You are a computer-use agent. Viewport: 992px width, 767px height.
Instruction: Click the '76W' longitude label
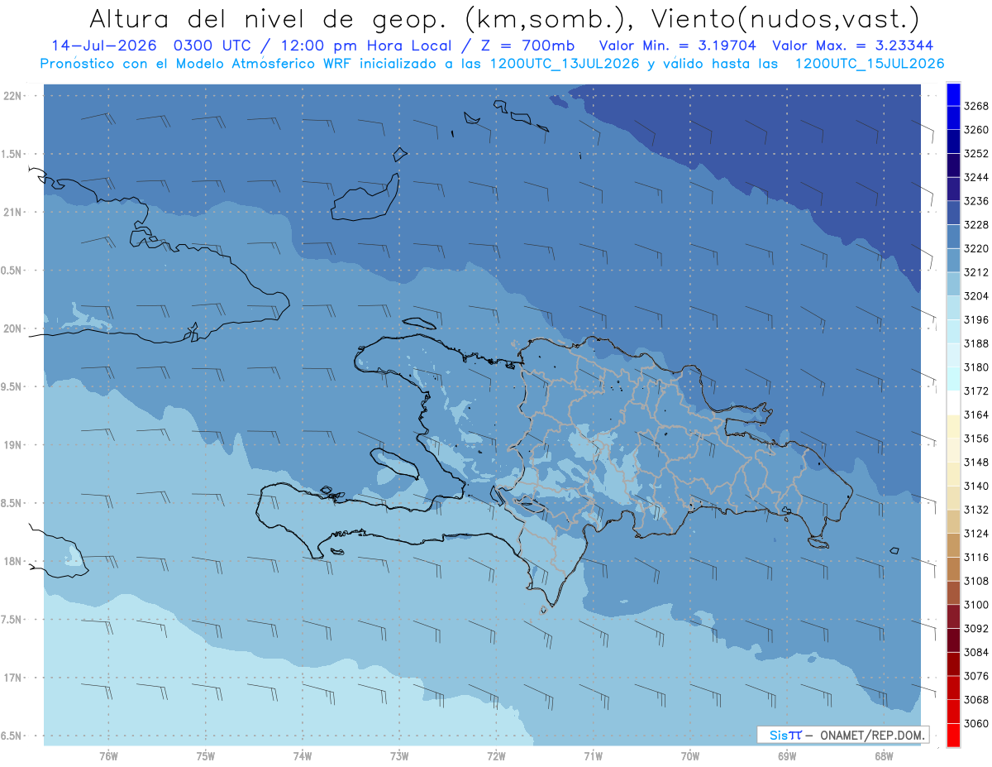coord(108,755)
